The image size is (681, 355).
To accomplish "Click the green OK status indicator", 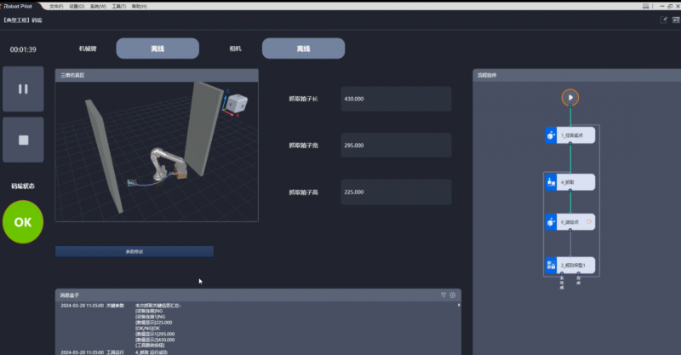I will pyautogui.click(x=23, y=221).
